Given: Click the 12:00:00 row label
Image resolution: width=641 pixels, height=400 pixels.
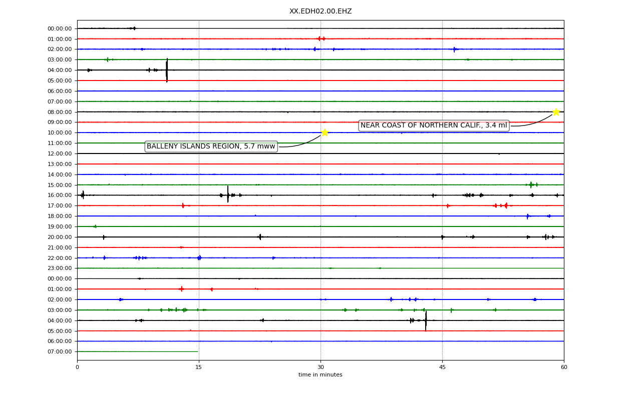Looking at the screenshot, I should point(60,153).
